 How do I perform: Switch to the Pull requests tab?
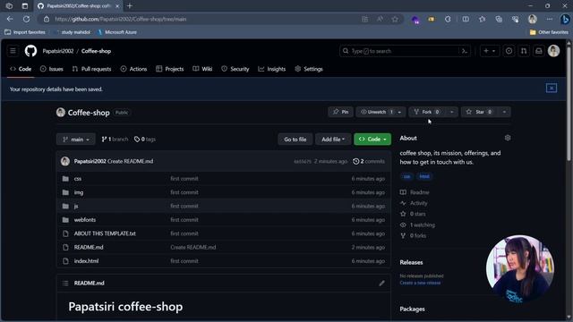point(91,69)
